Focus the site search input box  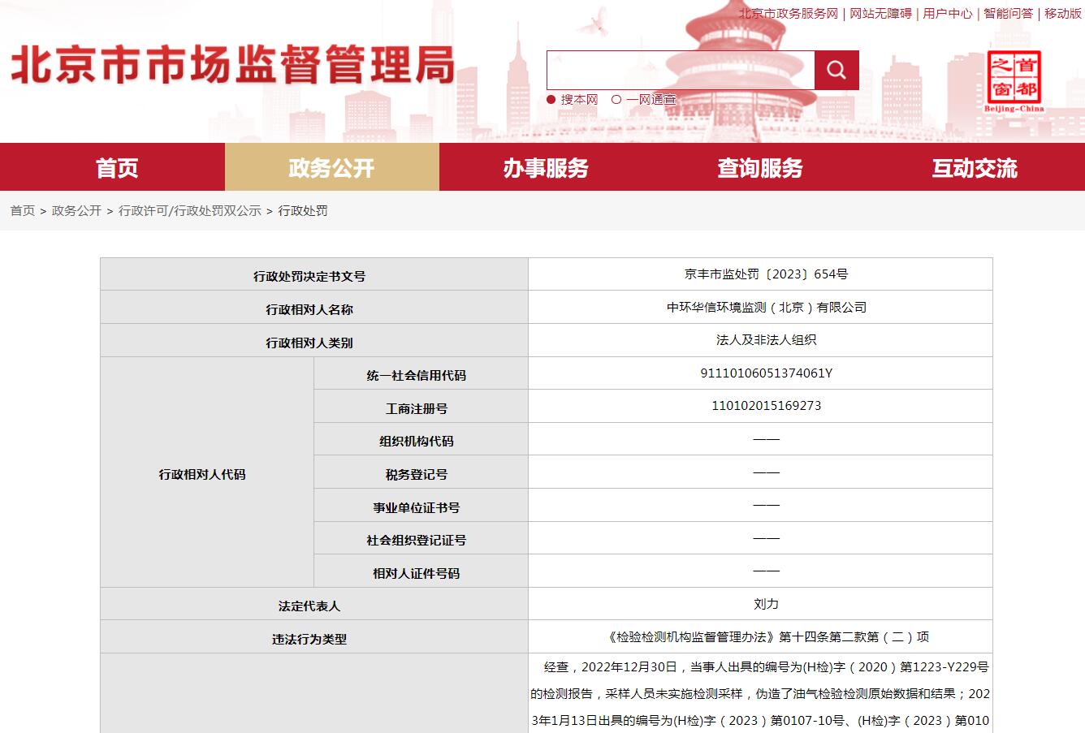681,70
